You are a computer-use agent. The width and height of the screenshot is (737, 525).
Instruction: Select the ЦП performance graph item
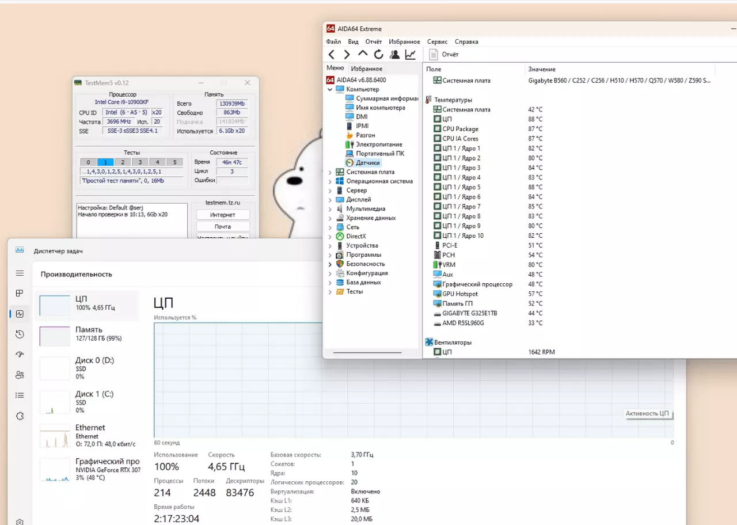coord(87,305)
